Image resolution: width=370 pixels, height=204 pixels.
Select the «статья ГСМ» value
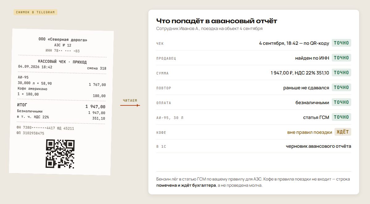pos(316,117)
